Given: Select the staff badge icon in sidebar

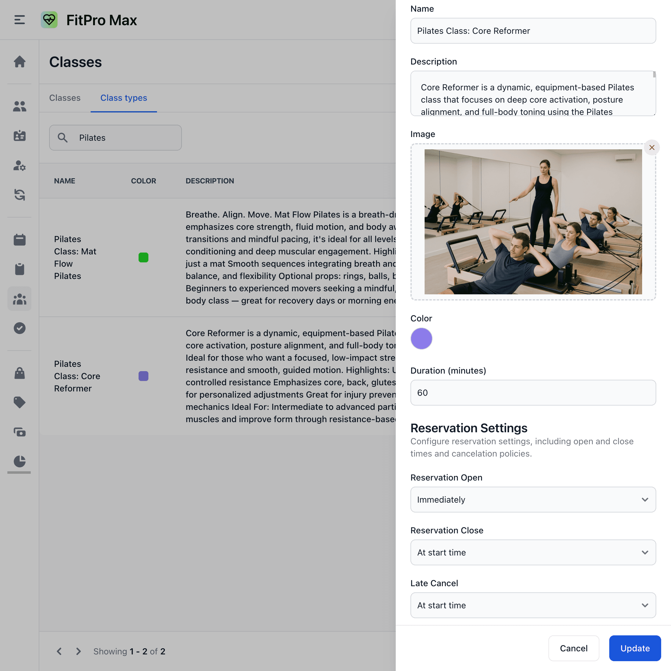Looking at the screenshot, I should (19, 136).
